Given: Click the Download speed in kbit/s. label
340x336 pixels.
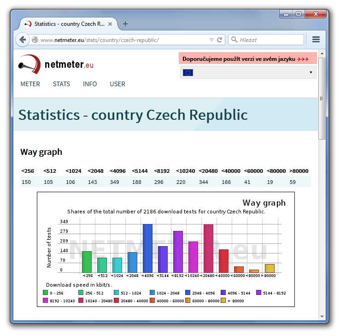Looking at the screenshot, I should point(79,284).
